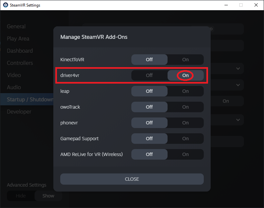Open the Developer settings tab
Image resolution: width=264 pixels, height=208 pixels.
pyautogui.click(x=19, y=112)
